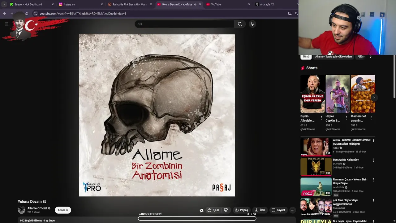Viewport: 396px width, 223px height.
Task: Play ABBA Gimme! Gimme! Gimme! video thumbnail
Action: click(x=316, y=147)
